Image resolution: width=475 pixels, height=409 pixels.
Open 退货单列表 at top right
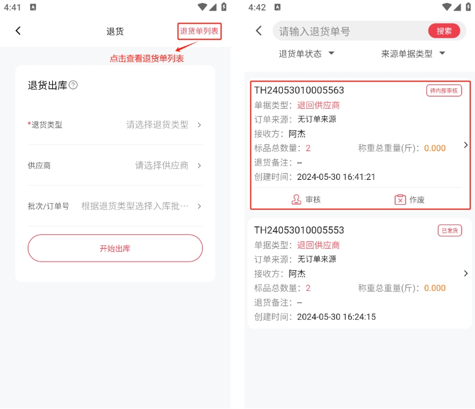point(199,31)
